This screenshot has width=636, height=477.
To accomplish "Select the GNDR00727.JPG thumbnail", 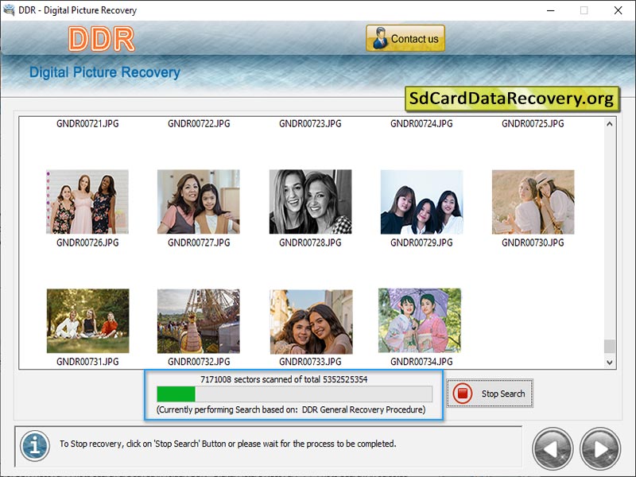I will (198, 200).
